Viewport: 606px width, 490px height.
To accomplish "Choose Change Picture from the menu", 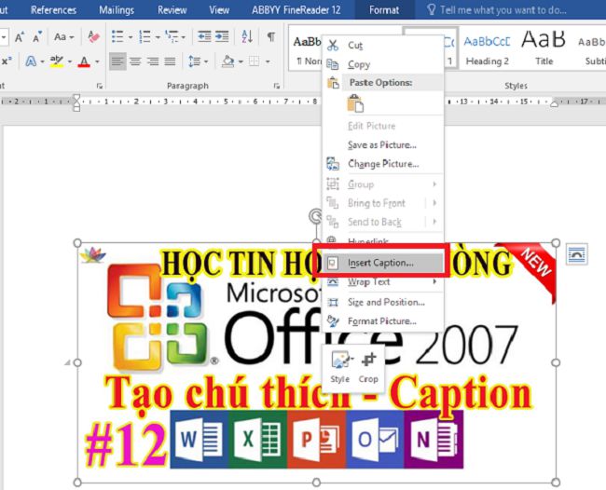I will tap(382, 164).
